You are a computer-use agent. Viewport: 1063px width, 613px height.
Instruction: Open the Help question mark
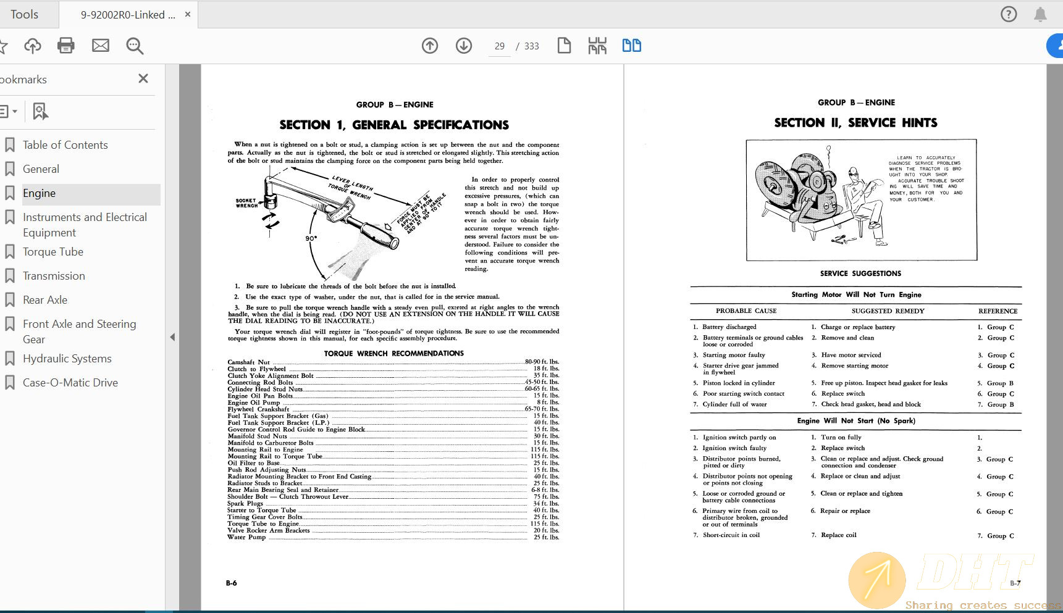tap(1009, 14)
